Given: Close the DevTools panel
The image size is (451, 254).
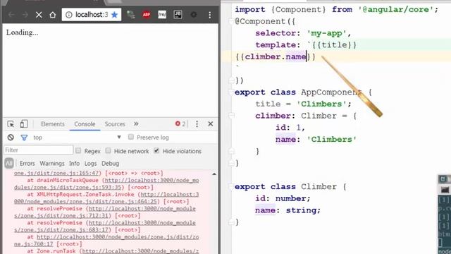Looking at the screenshot, I should click(211, 124).
